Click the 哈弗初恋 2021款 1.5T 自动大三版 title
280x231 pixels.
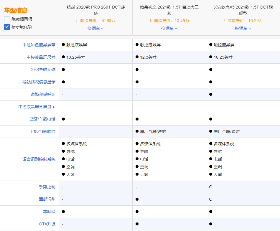(x=169, y=10)
